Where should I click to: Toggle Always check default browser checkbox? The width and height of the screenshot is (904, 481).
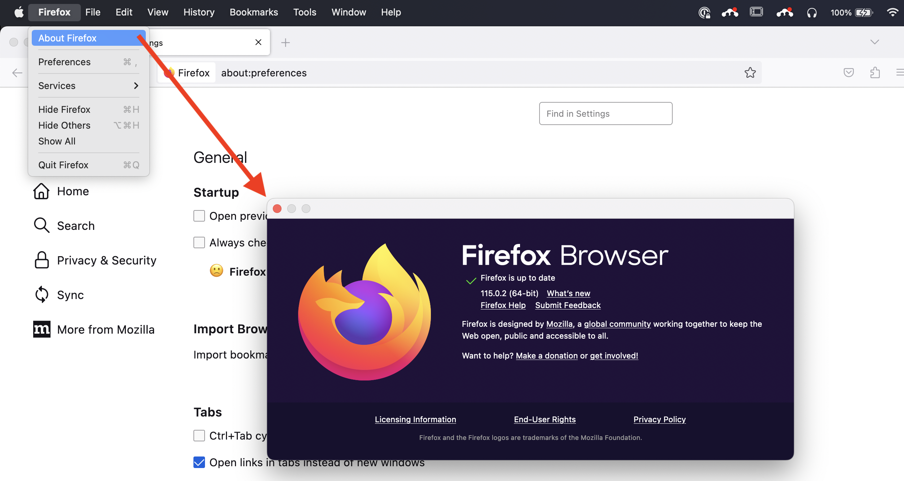199,242
